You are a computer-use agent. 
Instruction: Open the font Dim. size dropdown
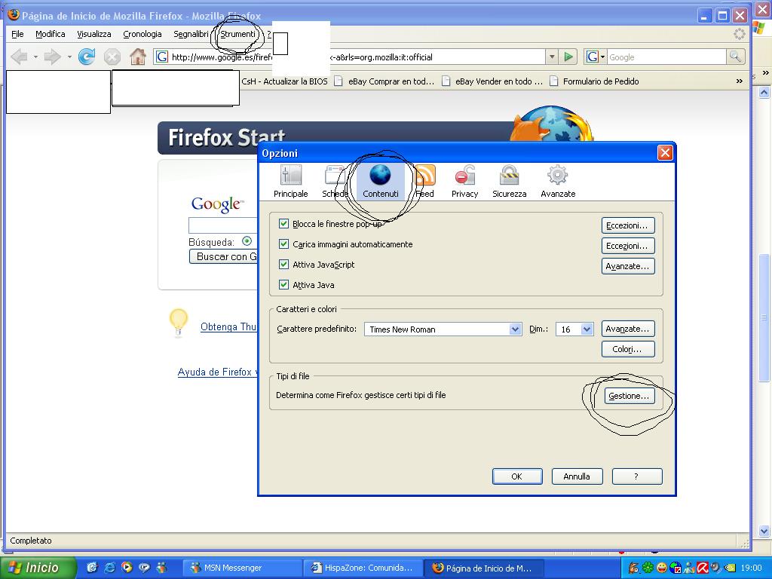587,329
